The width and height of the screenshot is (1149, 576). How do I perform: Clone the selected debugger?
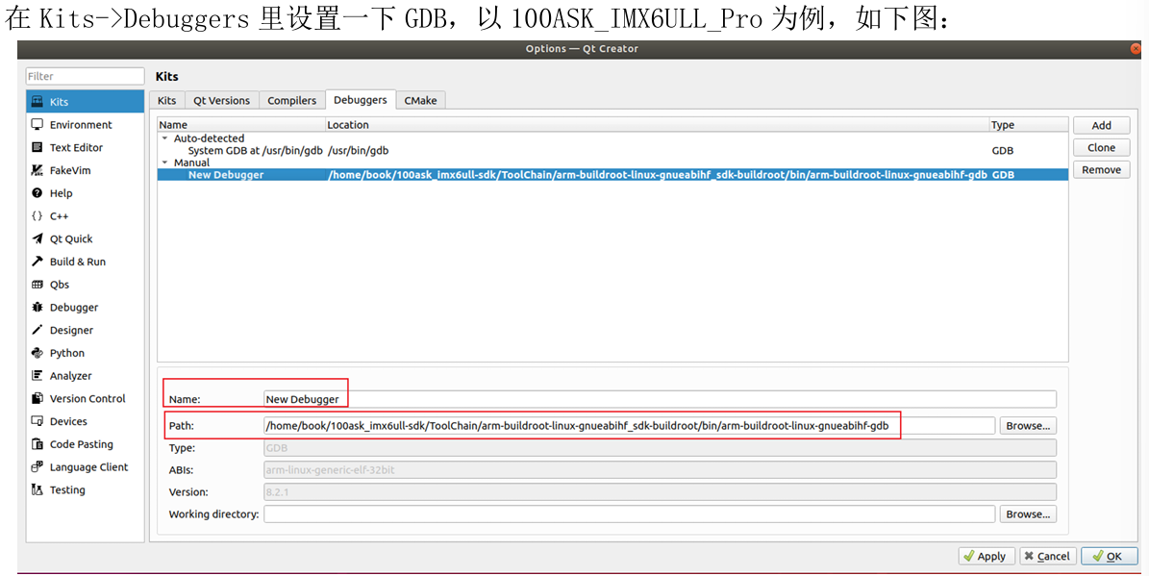1101,147
